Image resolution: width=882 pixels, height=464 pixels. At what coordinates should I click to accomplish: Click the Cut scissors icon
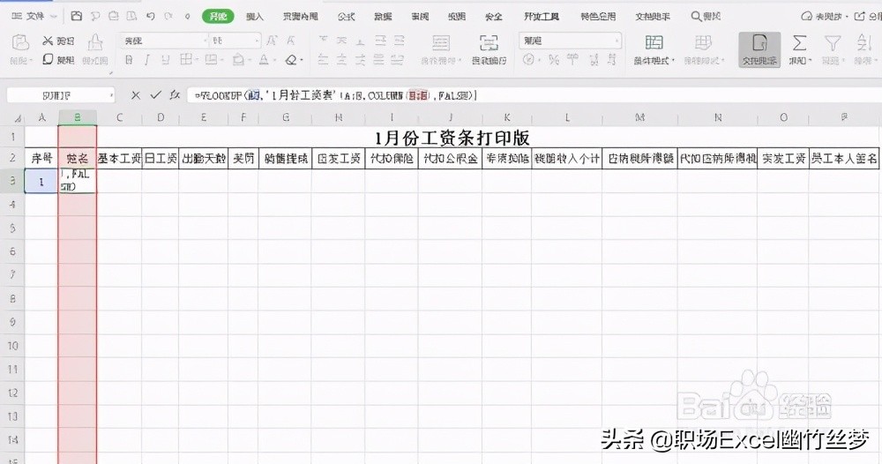(47, 41)
